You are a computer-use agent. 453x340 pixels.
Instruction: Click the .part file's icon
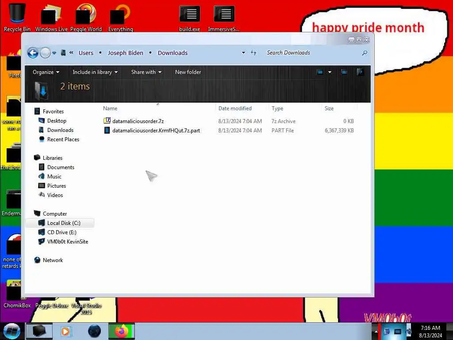click(x=107, y=130)
